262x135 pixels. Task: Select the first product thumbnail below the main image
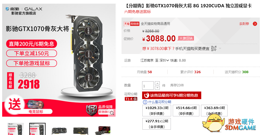coord(16,129)
